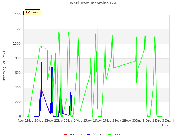The image size is (187, 140).
Task: Click the blue 30-min legend swatch
Action: point(88,135)
